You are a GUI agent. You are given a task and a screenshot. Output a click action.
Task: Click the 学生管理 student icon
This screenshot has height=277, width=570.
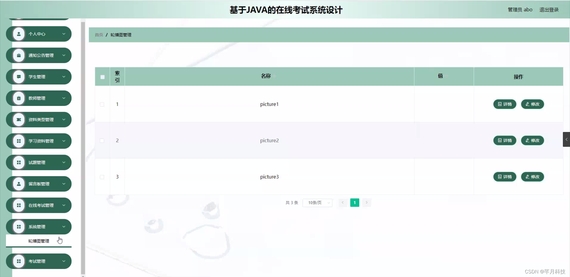(x=19, y=77)
